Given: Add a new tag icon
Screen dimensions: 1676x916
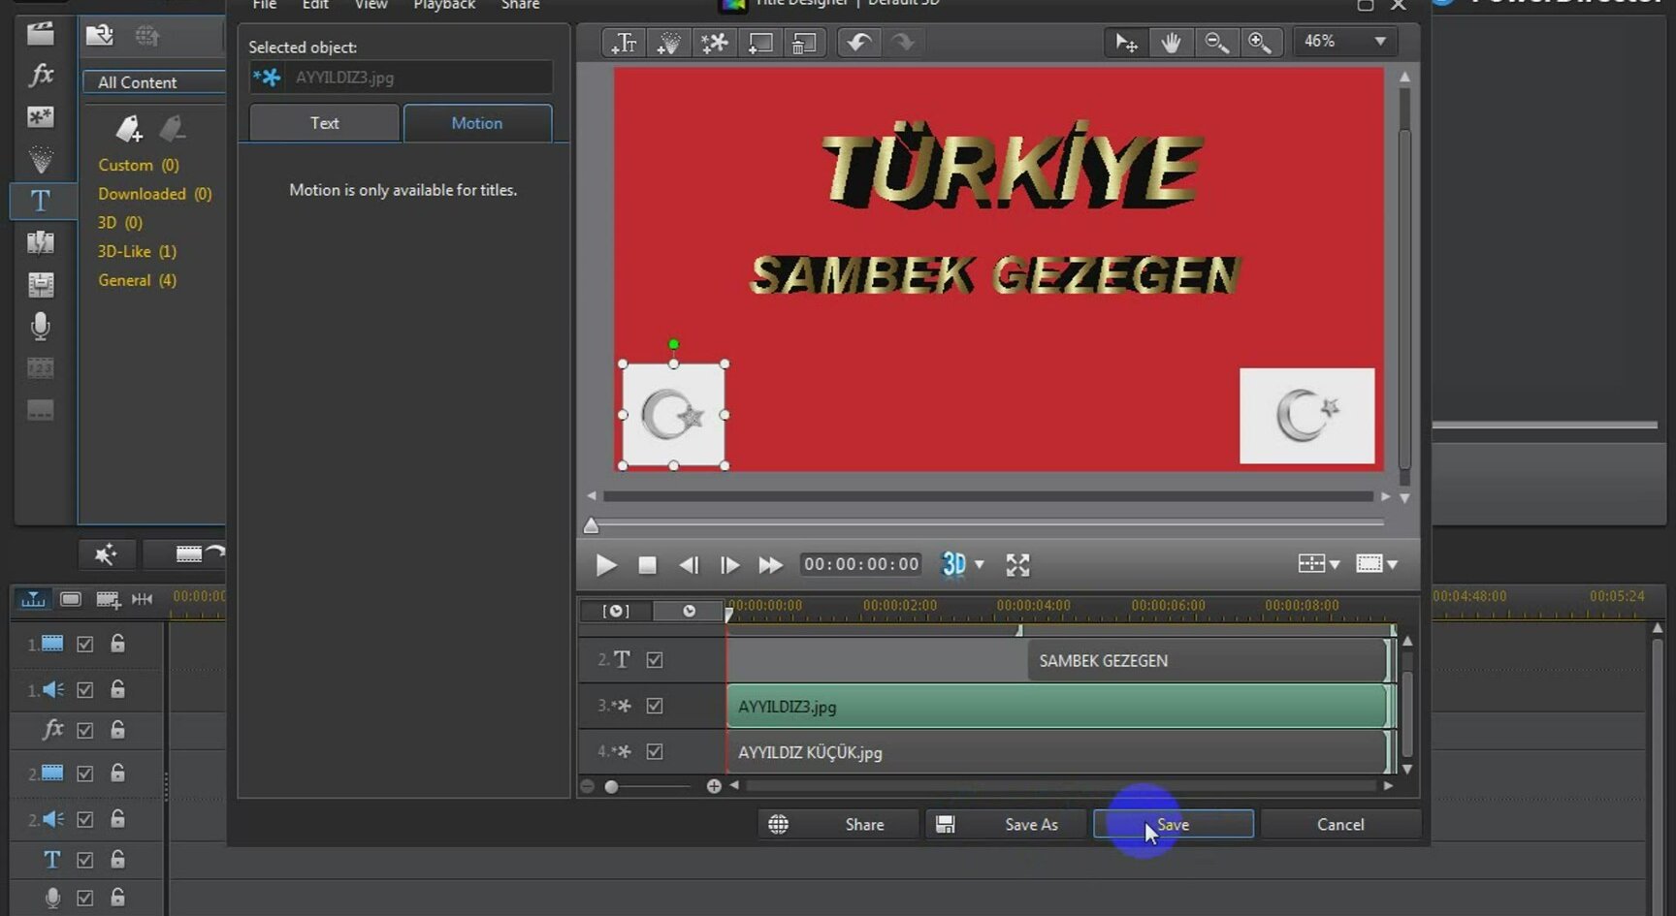Looking at the screenshot, I should click(128, 128).
